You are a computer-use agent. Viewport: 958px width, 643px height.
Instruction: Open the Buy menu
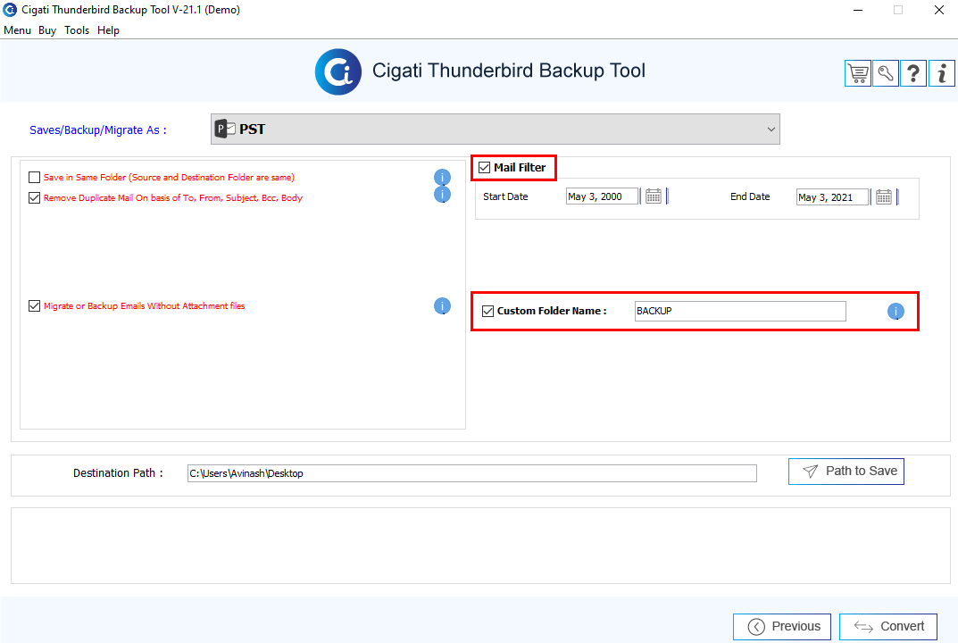(x=47, y=30)
